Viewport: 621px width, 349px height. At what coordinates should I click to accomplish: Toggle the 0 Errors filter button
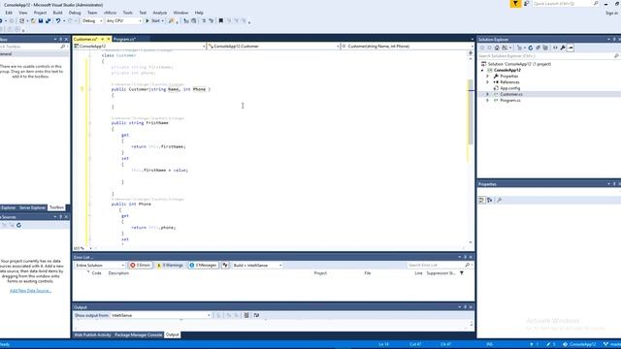pyautogui.click(x=140, y=265)
